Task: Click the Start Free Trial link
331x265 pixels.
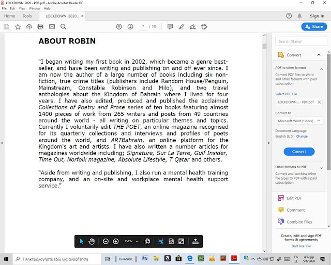Action: click(x=301, y=246)
